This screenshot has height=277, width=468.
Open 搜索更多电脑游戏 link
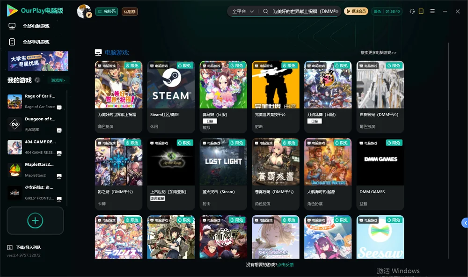point(379,52)
